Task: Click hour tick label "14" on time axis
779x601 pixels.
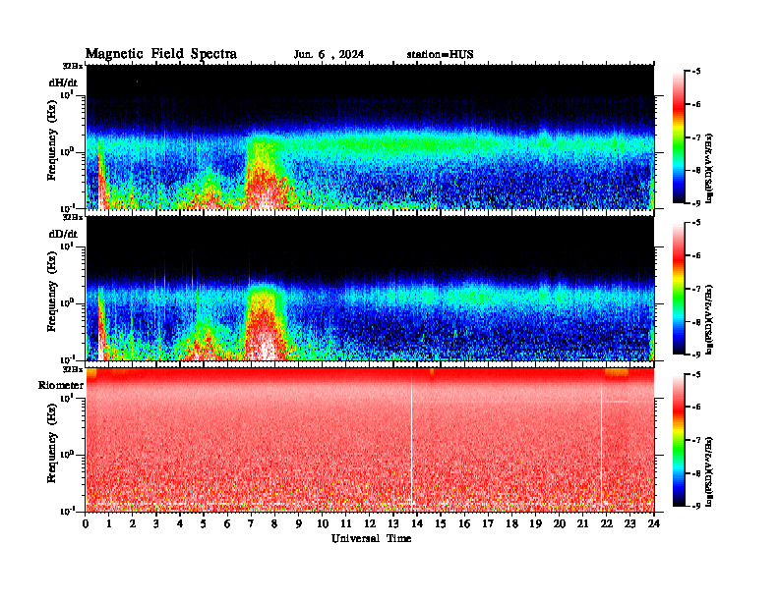Action: pyautogui.click(x=417, y=524)
